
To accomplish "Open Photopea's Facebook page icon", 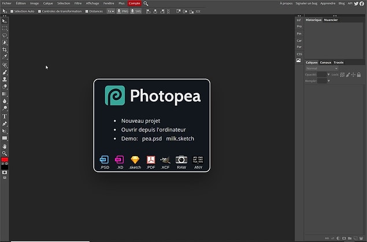I will coord(362,3).
